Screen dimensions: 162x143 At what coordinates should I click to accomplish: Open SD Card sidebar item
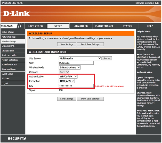[6, 79]
